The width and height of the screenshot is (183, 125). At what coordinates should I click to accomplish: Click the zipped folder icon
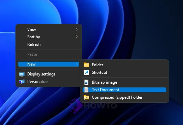pos(86,97)
